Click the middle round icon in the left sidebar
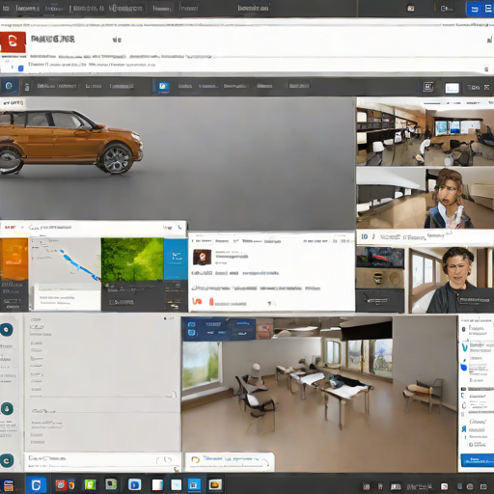 tap(7, 409)
